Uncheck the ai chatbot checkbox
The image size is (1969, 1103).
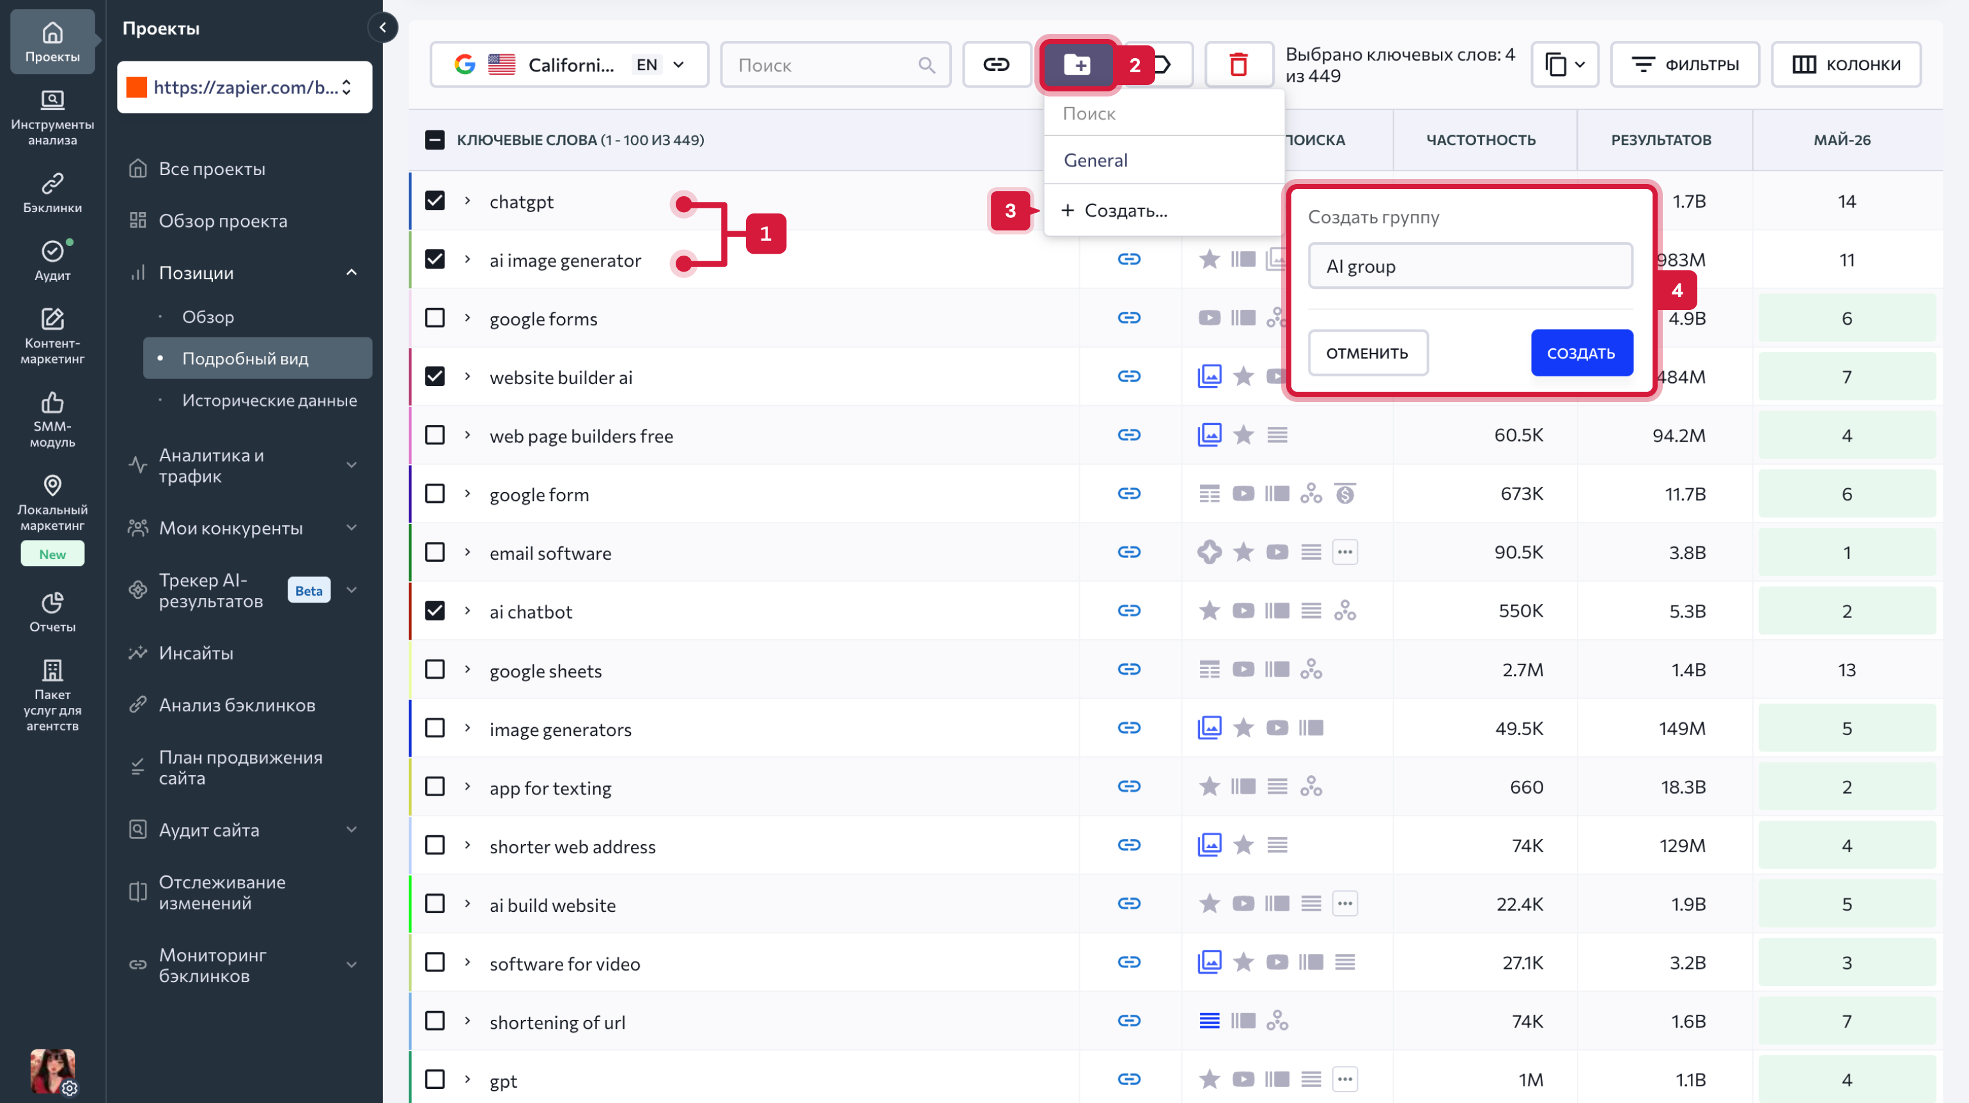pyautogui.click(x=435, y=610)
